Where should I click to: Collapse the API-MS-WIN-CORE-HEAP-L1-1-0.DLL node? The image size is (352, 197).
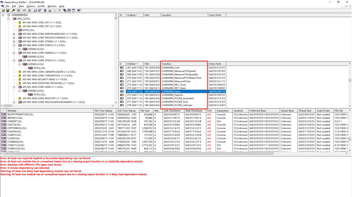tap(14, 87)
